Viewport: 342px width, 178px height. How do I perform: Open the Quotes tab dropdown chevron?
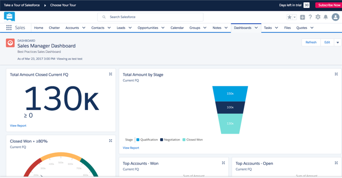click(x=312, y=28)
